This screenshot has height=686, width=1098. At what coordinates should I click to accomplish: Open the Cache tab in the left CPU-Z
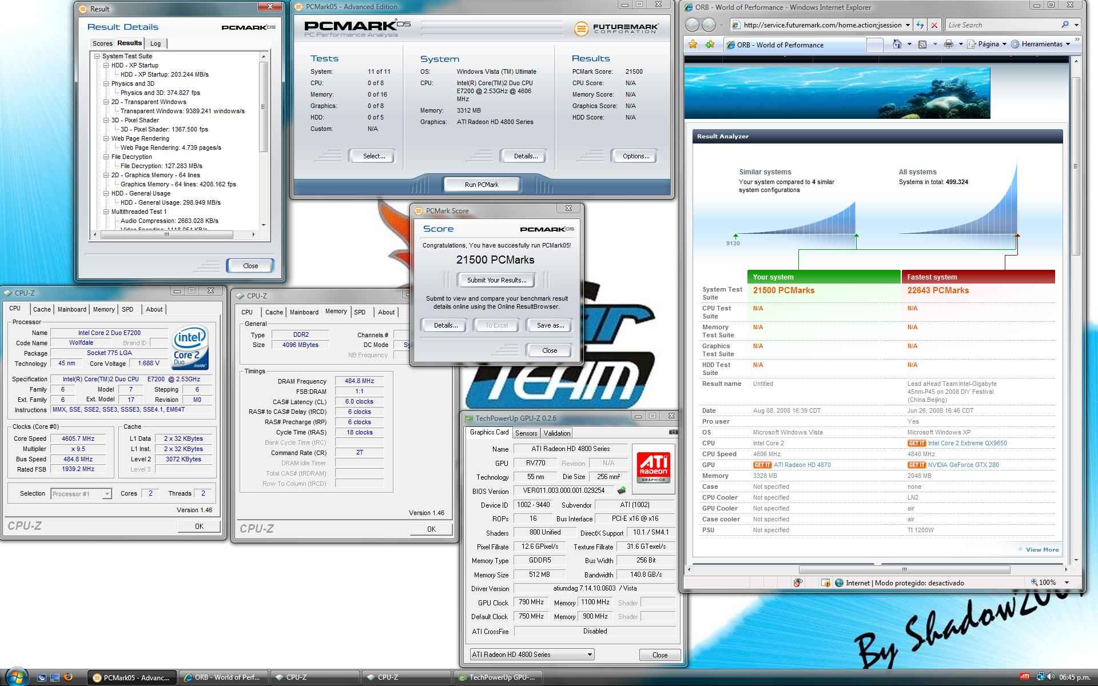(42, 309)
